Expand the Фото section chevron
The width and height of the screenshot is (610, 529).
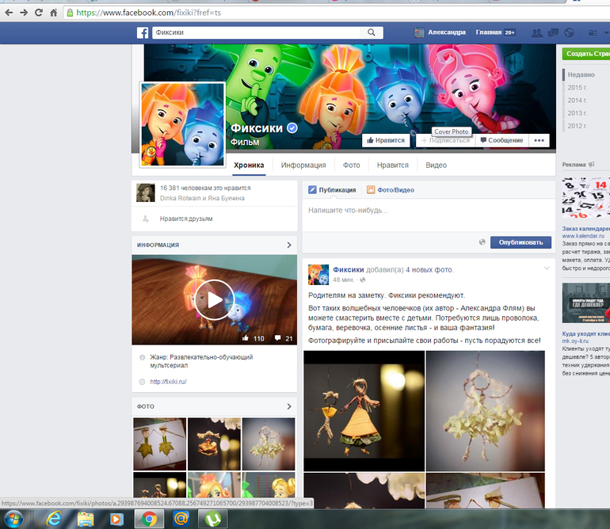click(289, 407)
